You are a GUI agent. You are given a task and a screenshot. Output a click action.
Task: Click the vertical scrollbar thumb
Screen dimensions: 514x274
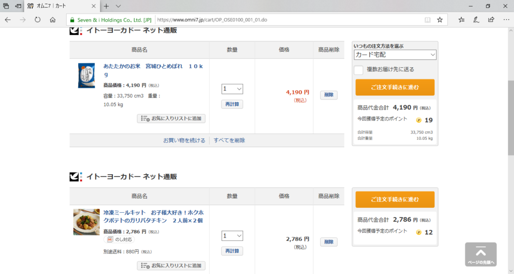click(x=510, y=117)
